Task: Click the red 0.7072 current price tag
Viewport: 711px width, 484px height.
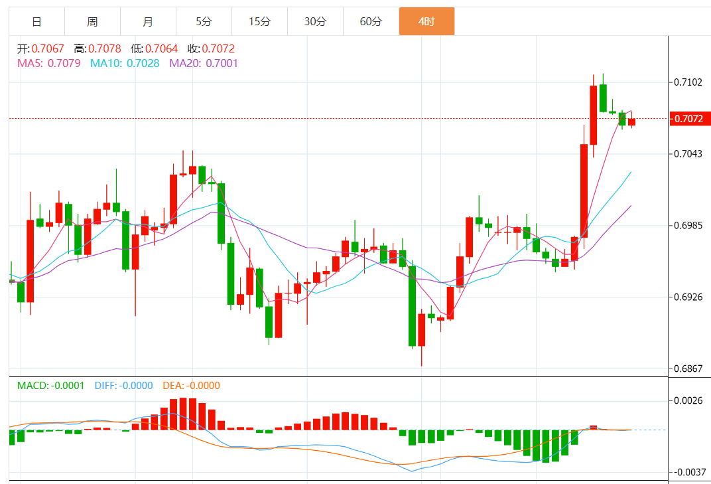Action: [x=690, y=118]
